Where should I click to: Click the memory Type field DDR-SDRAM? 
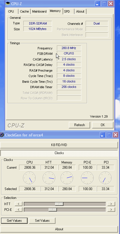pyautogui.click(x=38, y=23)
